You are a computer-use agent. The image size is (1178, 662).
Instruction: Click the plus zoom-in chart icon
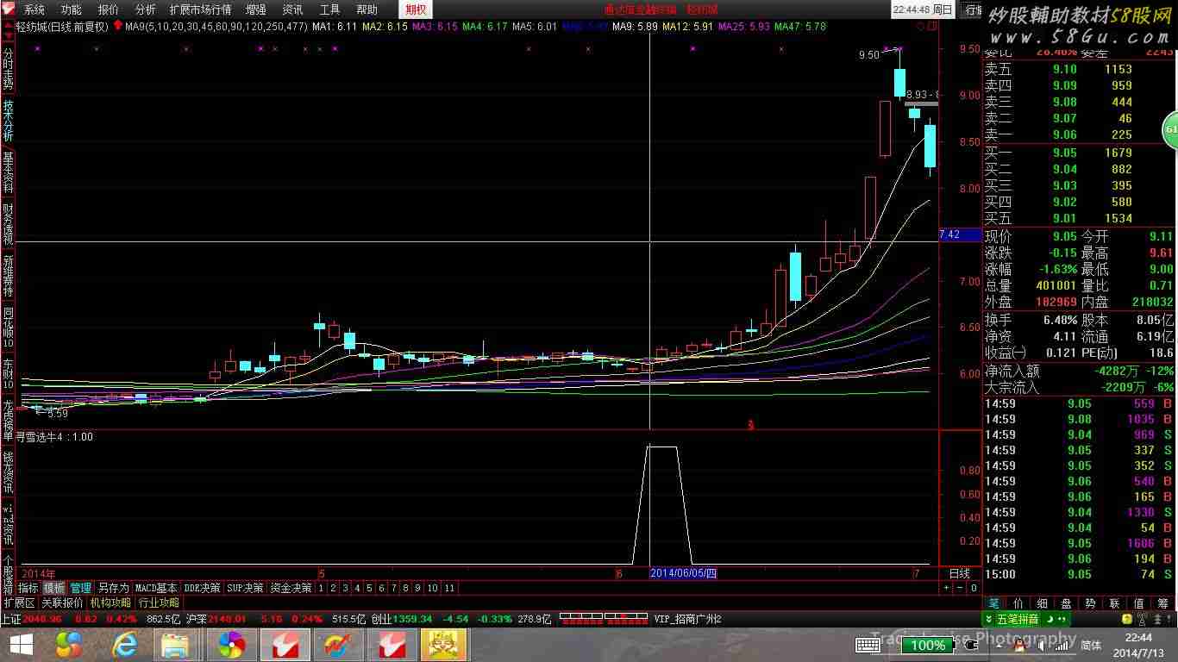point(946,588)
